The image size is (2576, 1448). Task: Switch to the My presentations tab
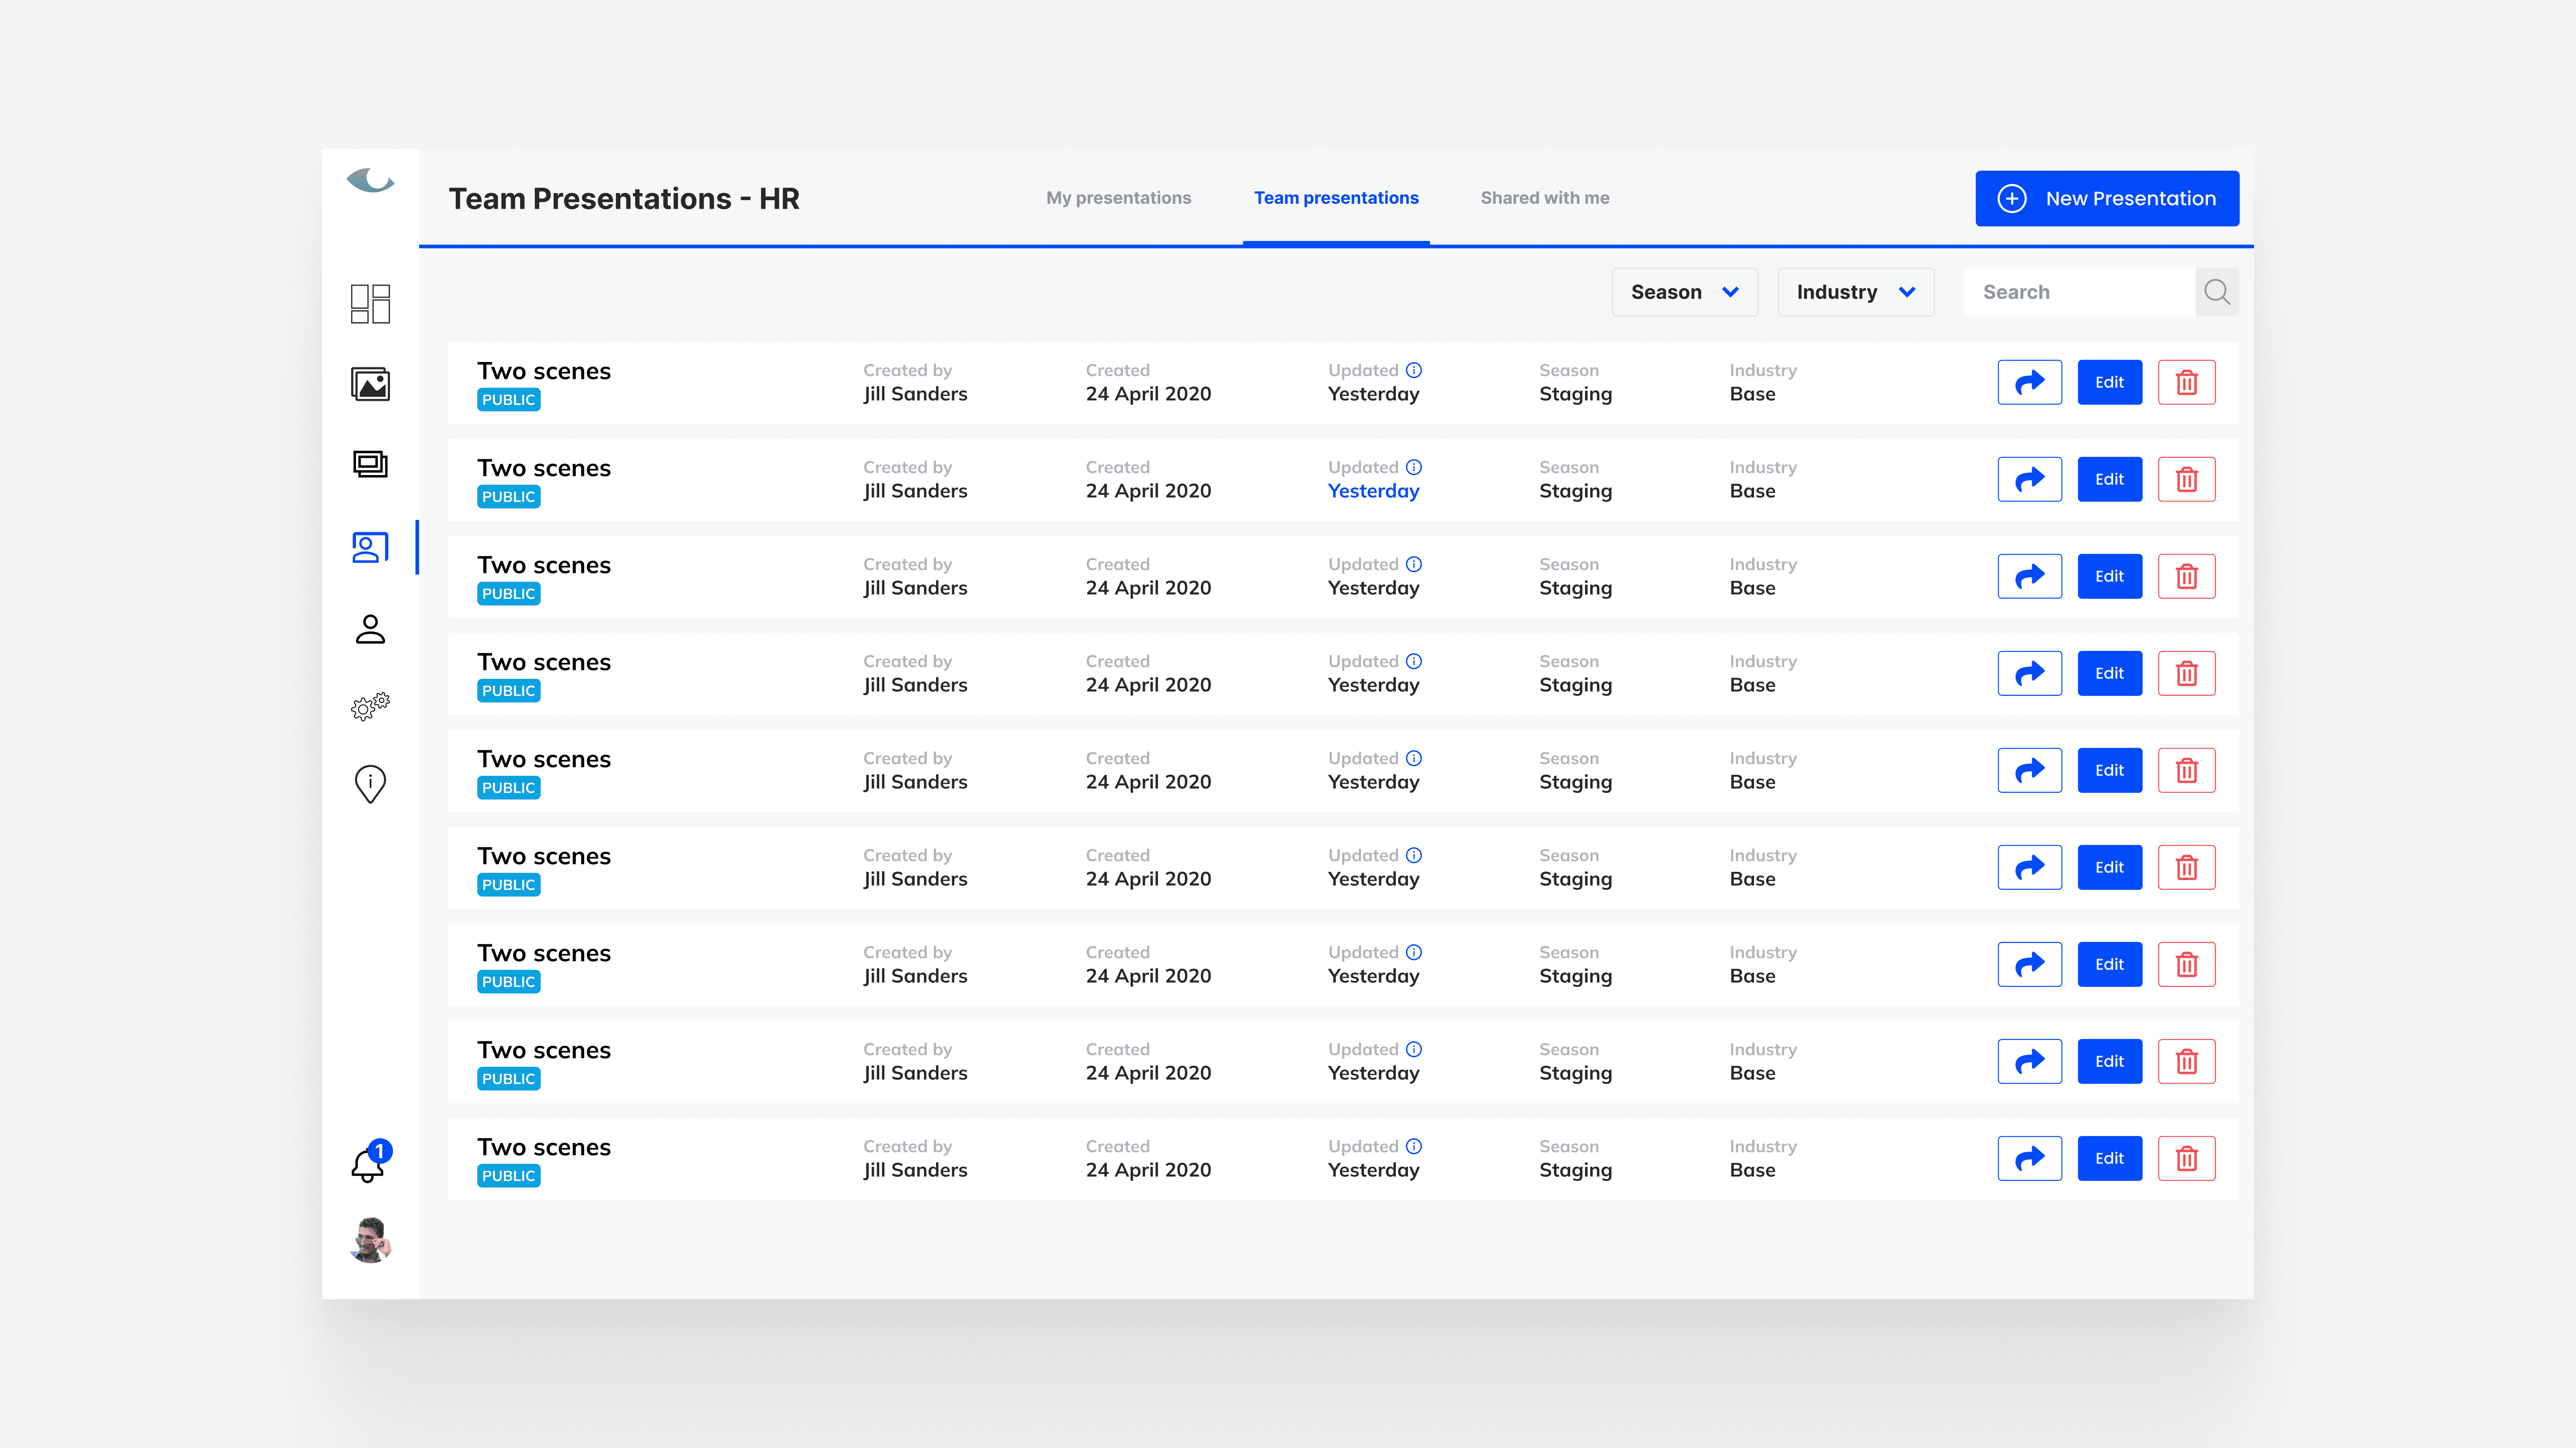[1119, 198]
